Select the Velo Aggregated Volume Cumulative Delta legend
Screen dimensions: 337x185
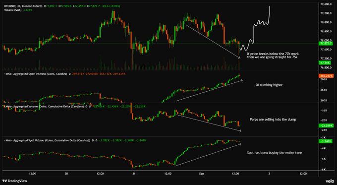point(44,106)
